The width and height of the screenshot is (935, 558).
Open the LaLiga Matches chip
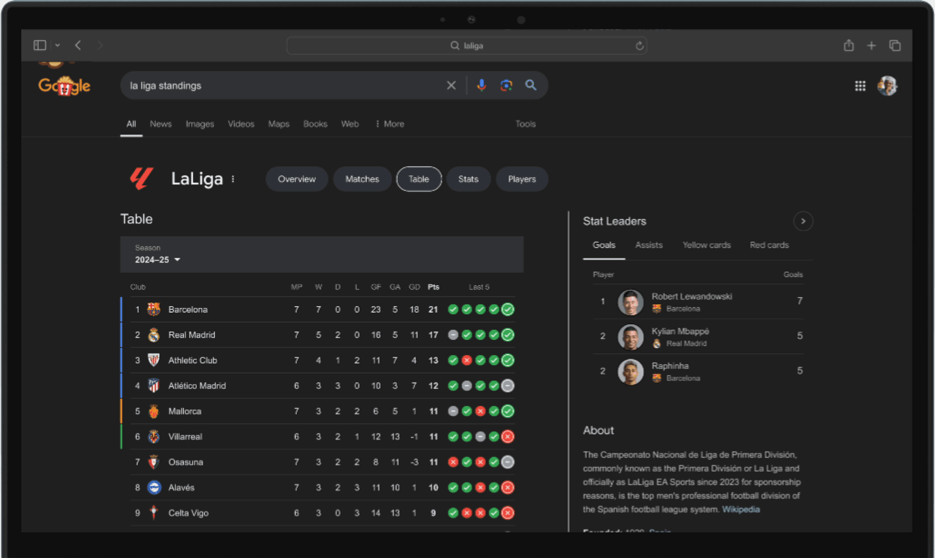(x=362, y=179)
